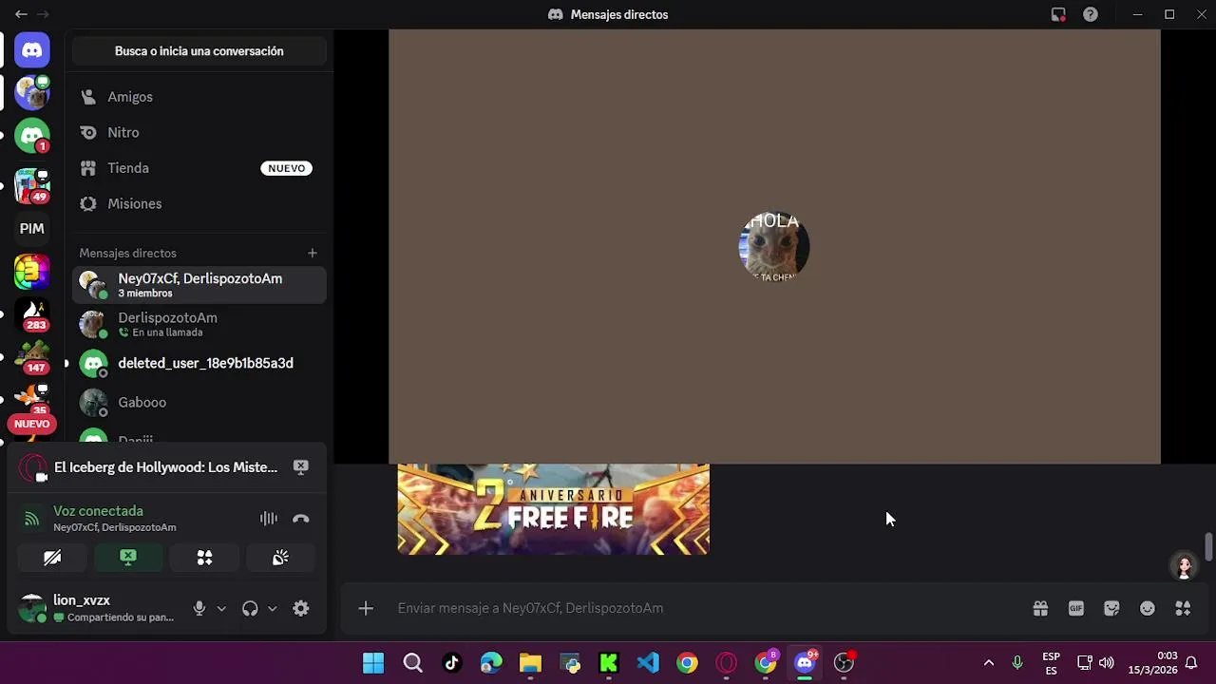Open group DM Ney07xCf, DerlispozotoAm
The height and width of the screenshot is (684, 1216).
199,285
